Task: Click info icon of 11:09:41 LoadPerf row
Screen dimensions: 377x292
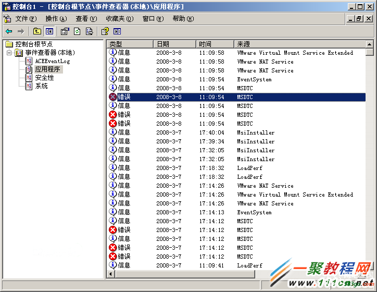Action: [x=112, y=265]
